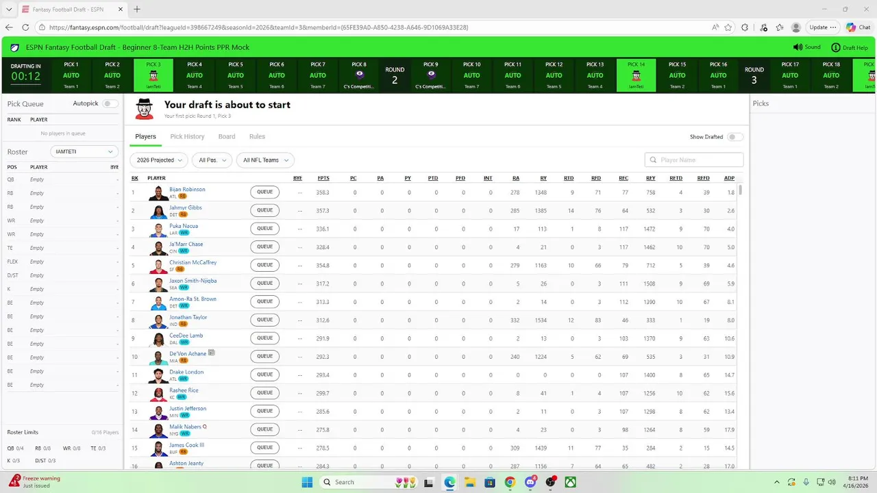Open the browser extensions puzzle icon

click(745, 27)
